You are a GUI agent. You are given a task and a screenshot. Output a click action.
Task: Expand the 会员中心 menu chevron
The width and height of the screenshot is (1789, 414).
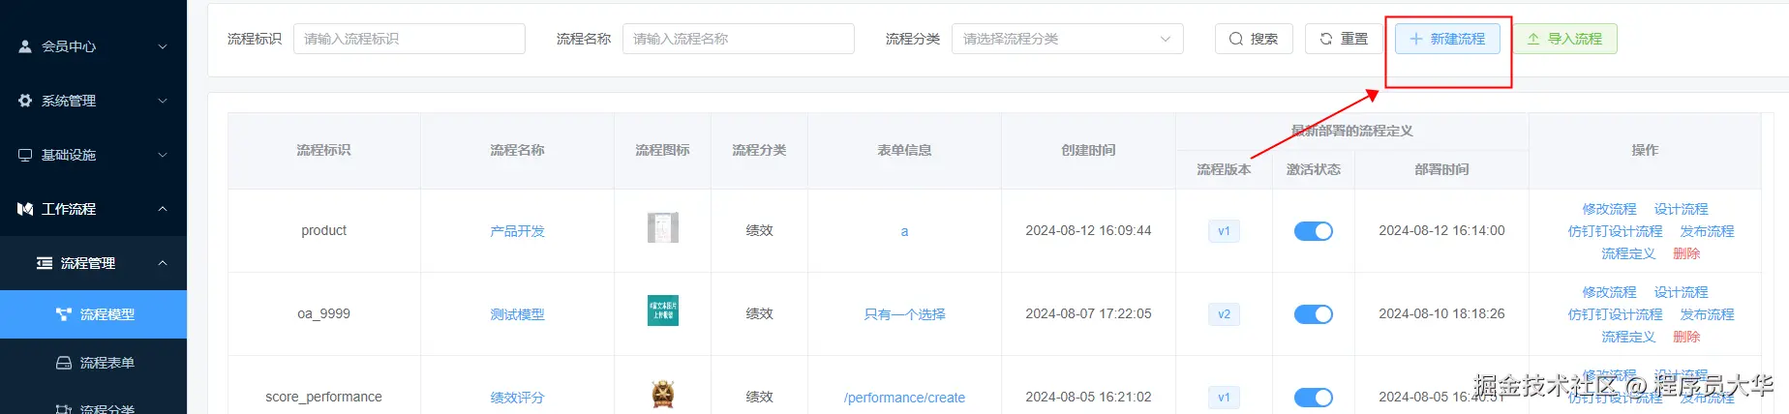click(x=163, y=46)
